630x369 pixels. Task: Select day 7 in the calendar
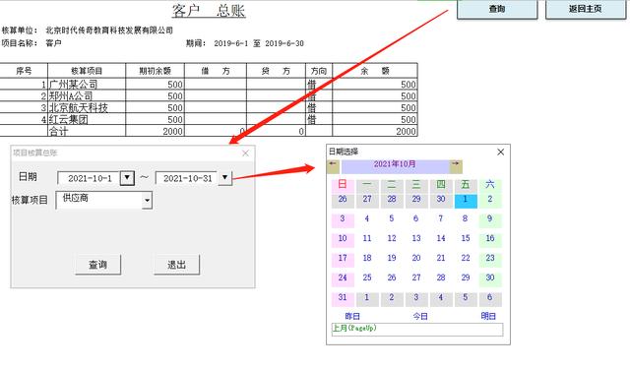click(441, 219)
